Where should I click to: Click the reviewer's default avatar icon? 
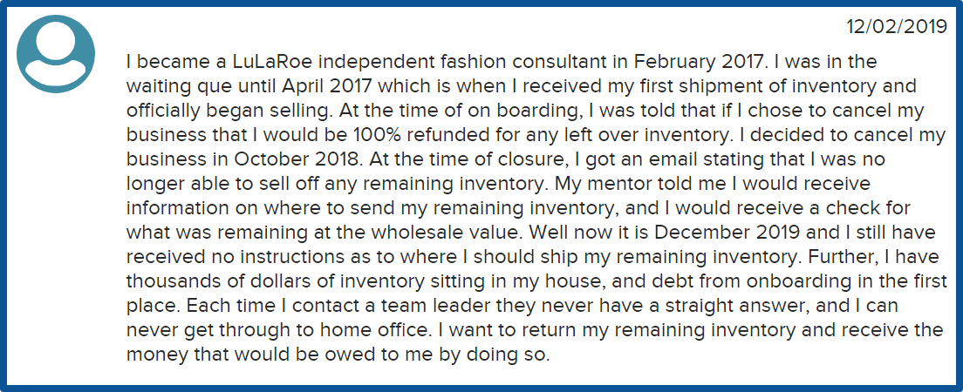56,54
